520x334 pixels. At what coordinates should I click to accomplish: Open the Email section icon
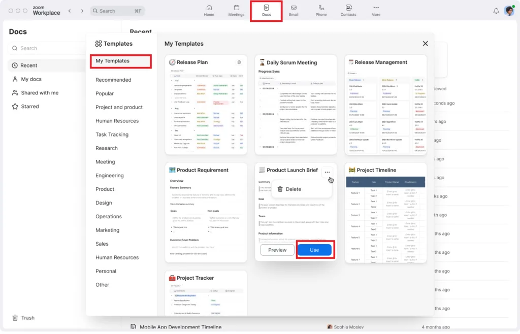pyautogui.click(x=293, y=10)
